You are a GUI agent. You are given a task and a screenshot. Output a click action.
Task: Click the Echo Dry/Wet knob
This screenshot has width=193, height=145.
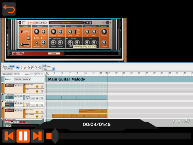click(104, 31)
